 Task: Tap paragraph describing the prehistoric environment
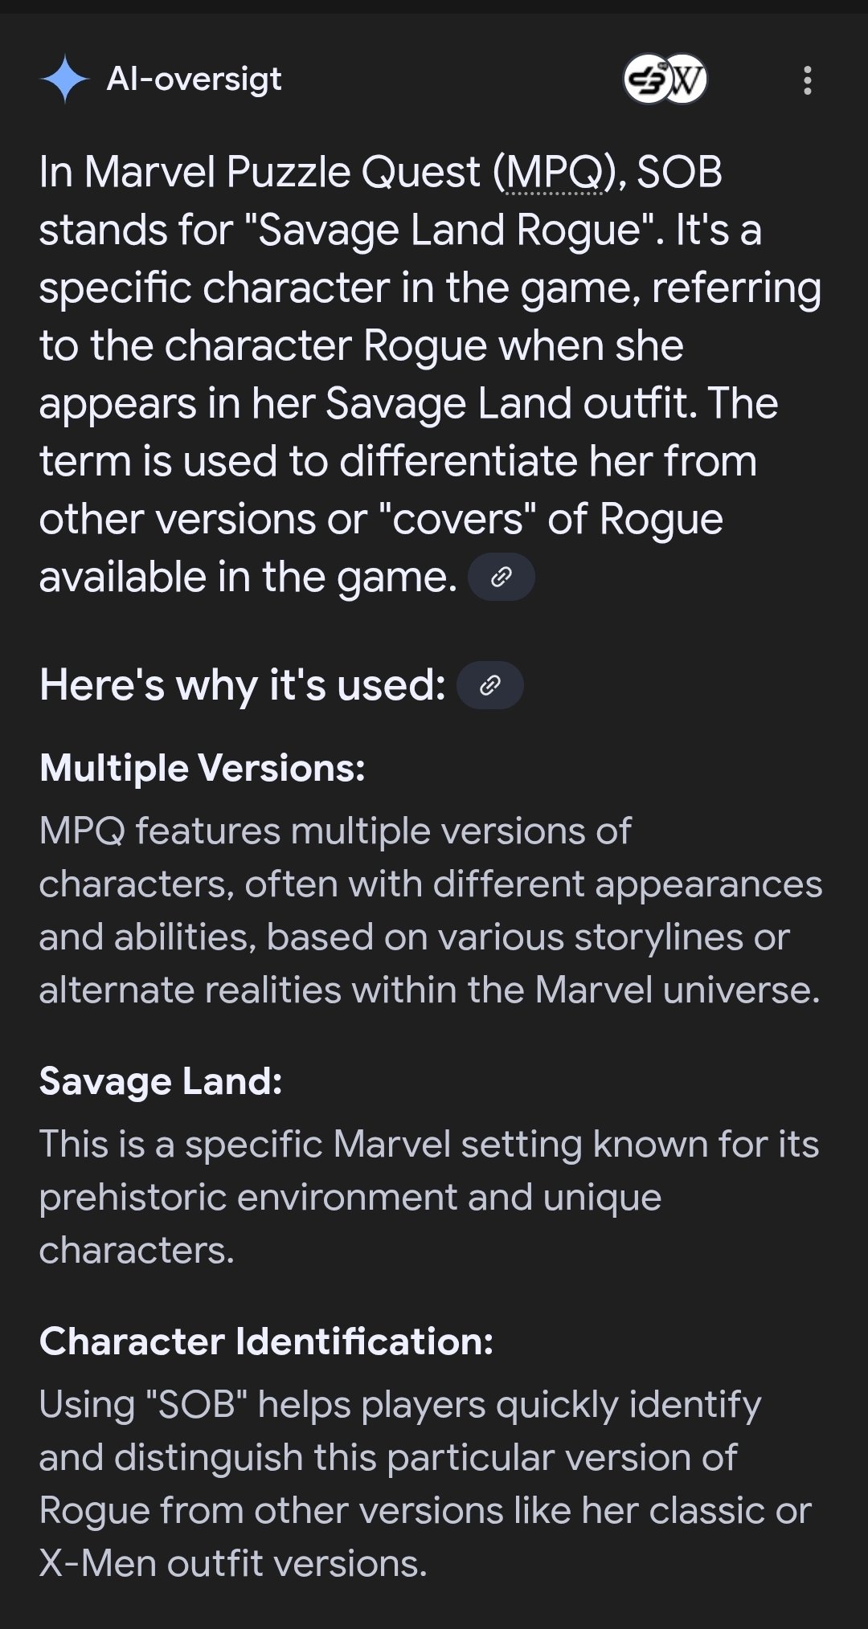(x=428, y=1197)
